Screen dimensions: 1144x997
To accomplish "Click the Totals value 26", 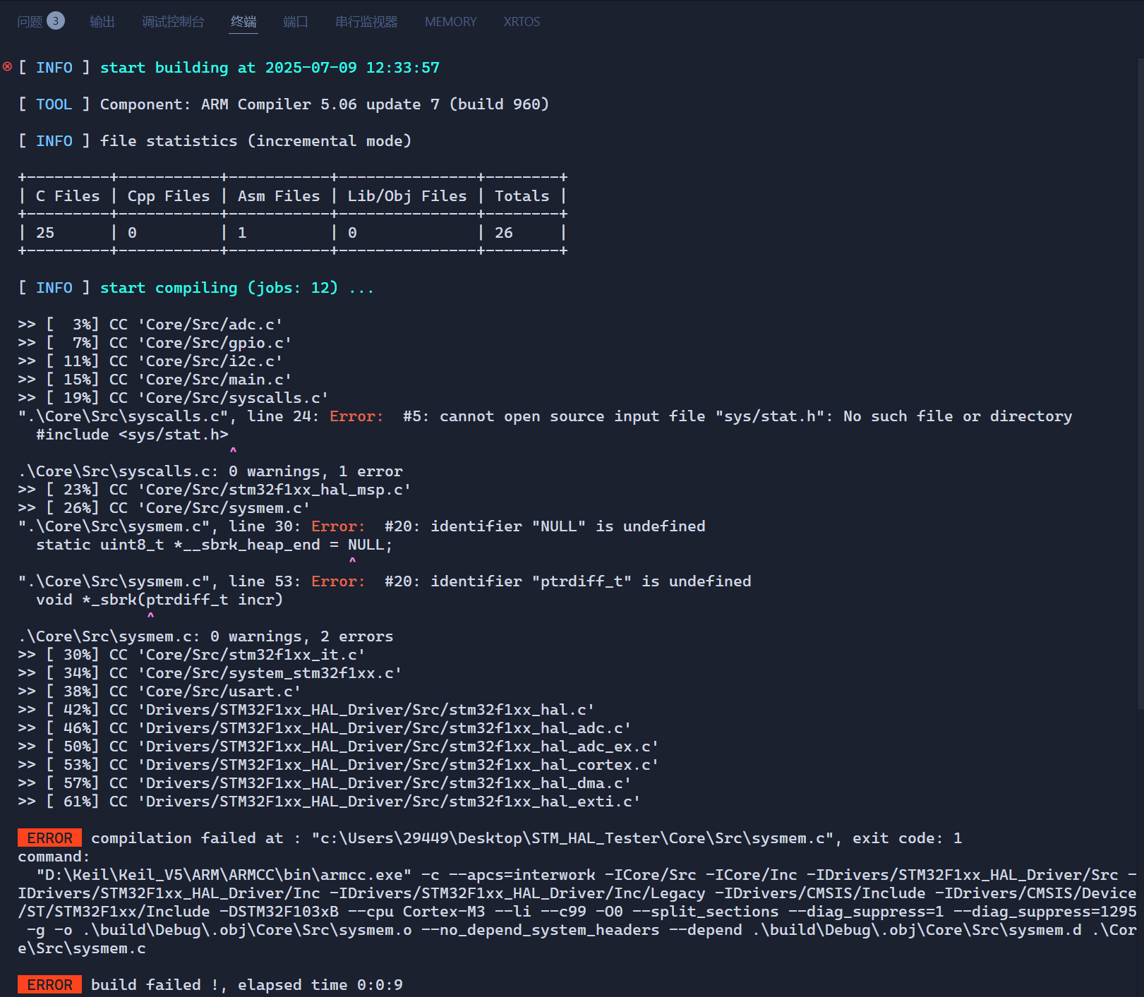I will tap(504, 233).
